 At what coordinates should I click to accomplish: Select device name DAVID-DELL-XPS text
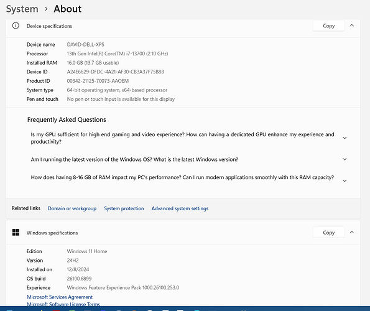point(85,45)
